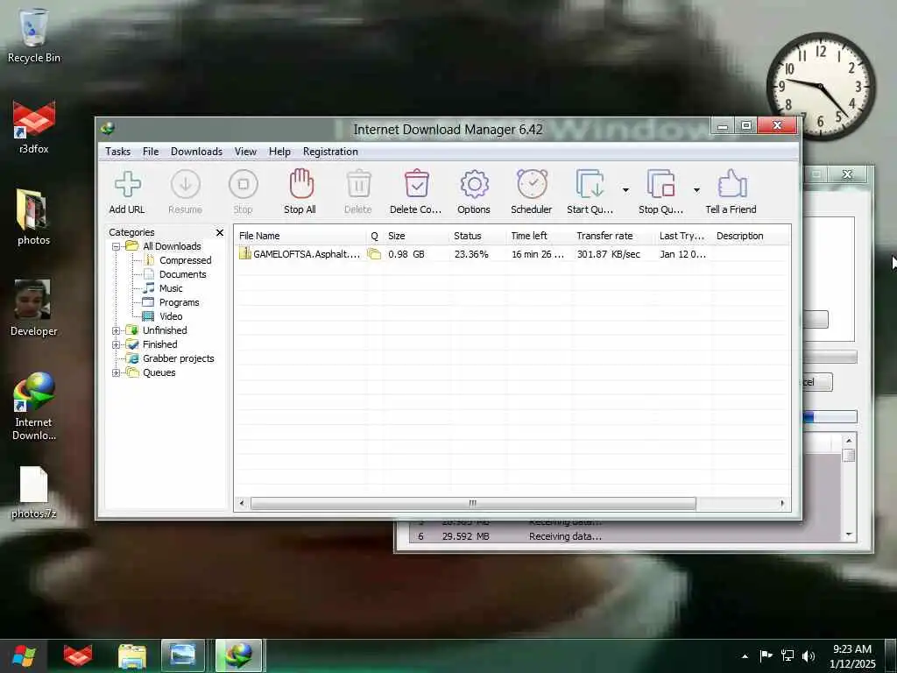Expand the Finished tree node
897x673 pixels.
(116, 345)
